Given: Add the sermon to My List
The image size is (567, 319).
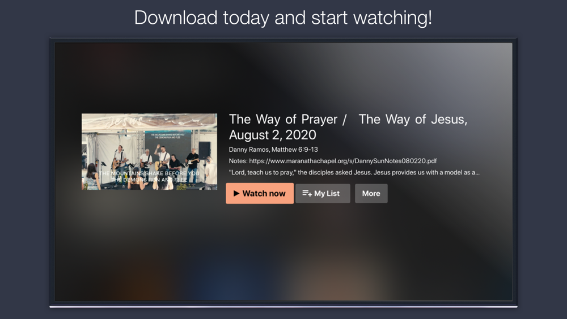Looking at the screenshot, I should (x=323, y=193).
